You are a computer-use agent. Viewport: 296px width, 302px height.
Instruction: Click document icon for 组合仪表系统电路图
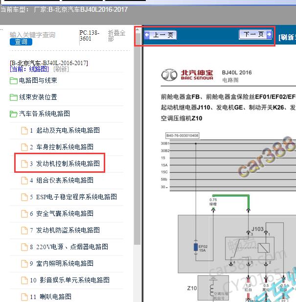point(24,181)
